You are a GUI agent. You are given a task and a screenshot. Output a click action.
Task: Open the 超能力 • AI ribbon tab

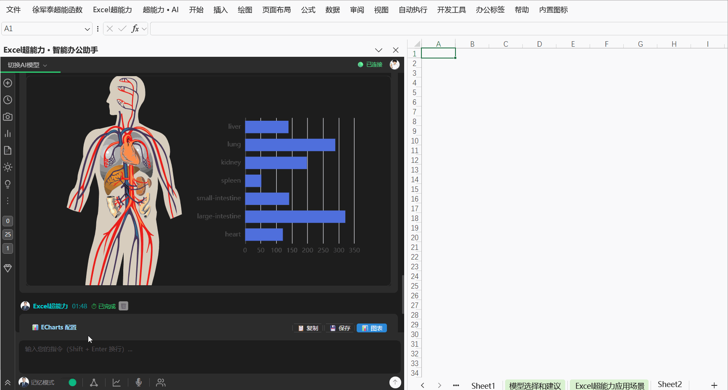(x=161, y=10)
